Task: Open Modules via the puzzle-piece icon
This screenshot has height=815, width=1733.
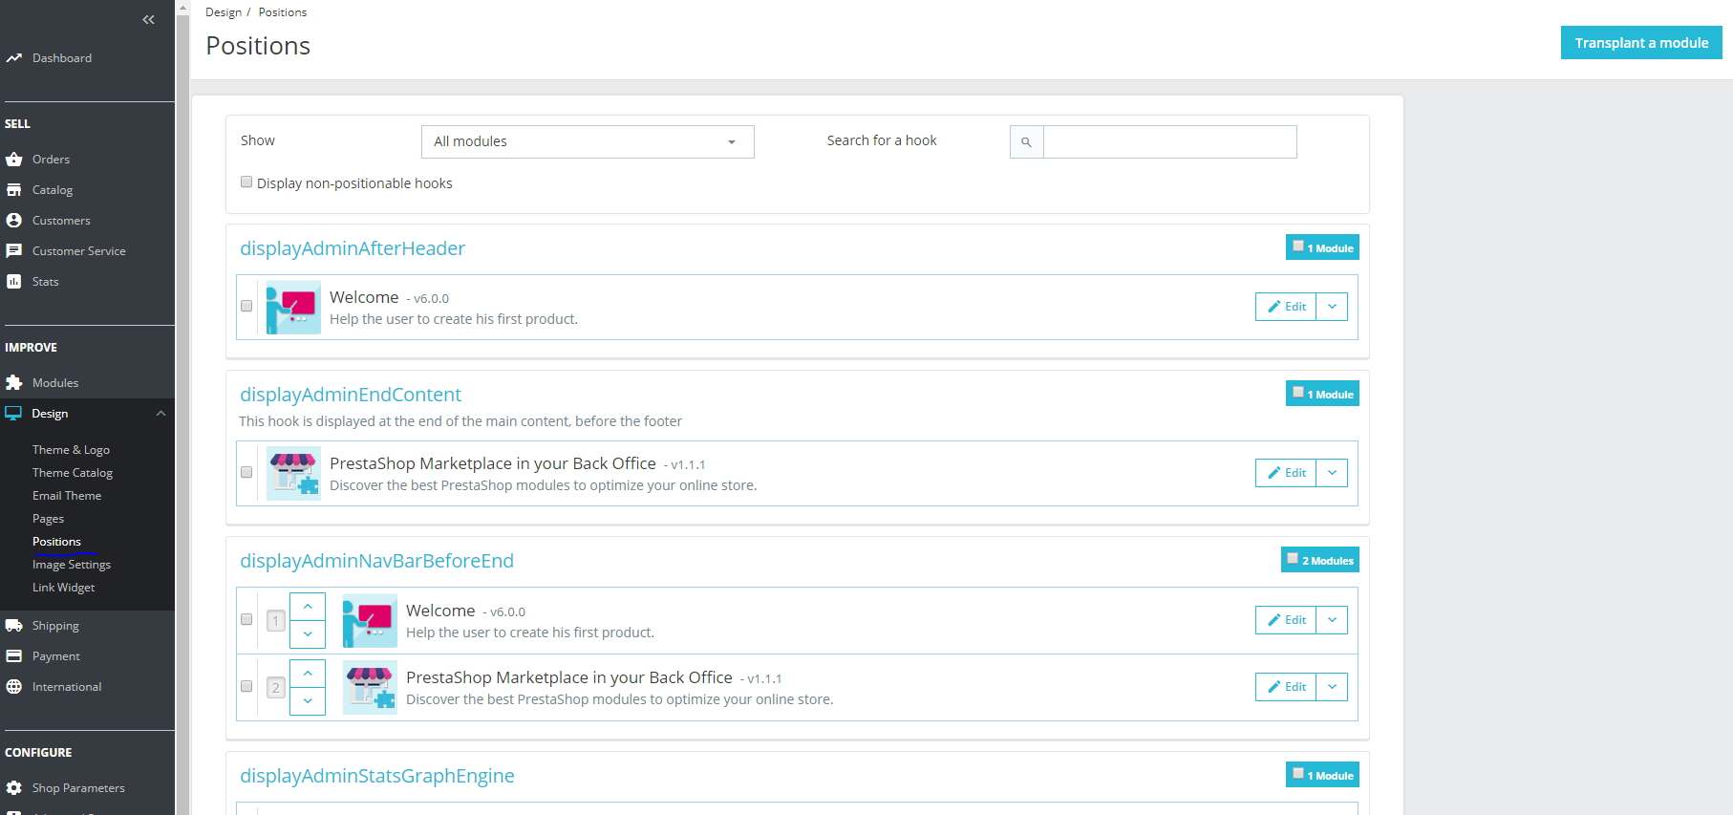Action: point(13,383)
